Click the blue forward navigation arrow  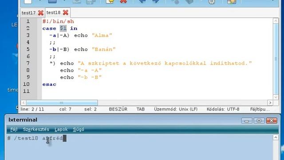[x=156, y=1]
